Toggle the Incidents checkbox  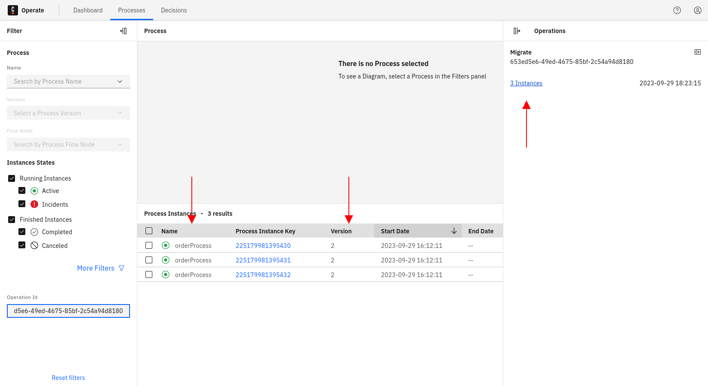22,204
